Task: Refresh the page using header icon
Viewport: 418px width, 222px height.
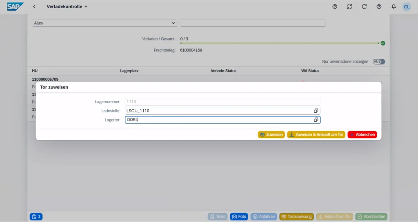Action: coord(364,7)
